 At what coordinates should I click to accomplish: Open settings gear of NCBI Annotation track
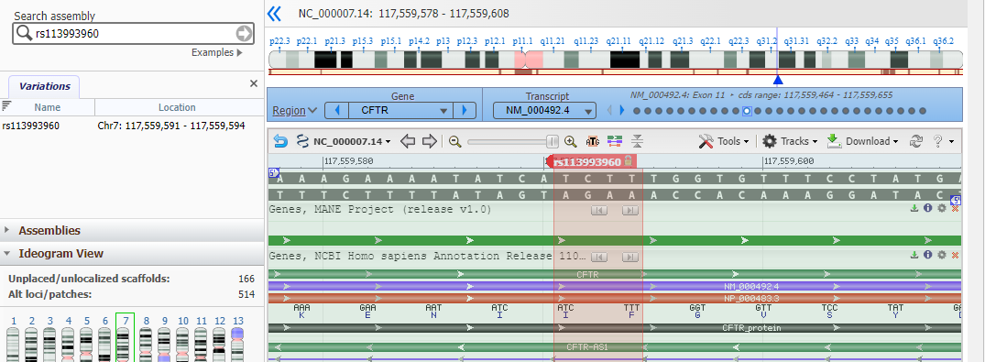click(x=941, y=255)
